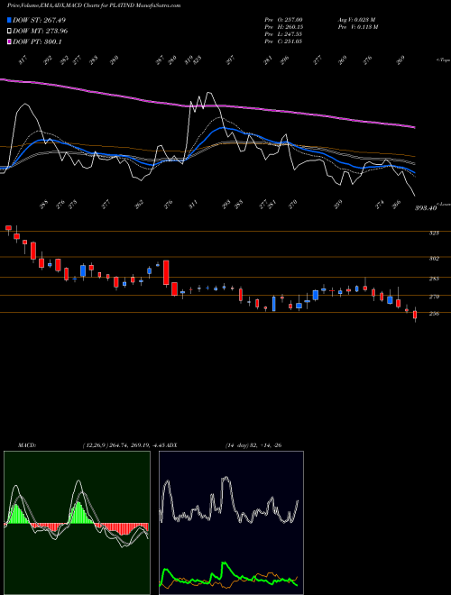
Task: Select the 'DOW PT: 300.1' legend text
Action: (x=37, y=41)
